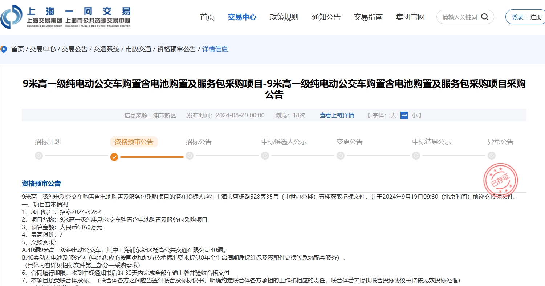Viewport: 545px width, 286px height.
Task: Select small font size 小
Action: coord(415,115)
